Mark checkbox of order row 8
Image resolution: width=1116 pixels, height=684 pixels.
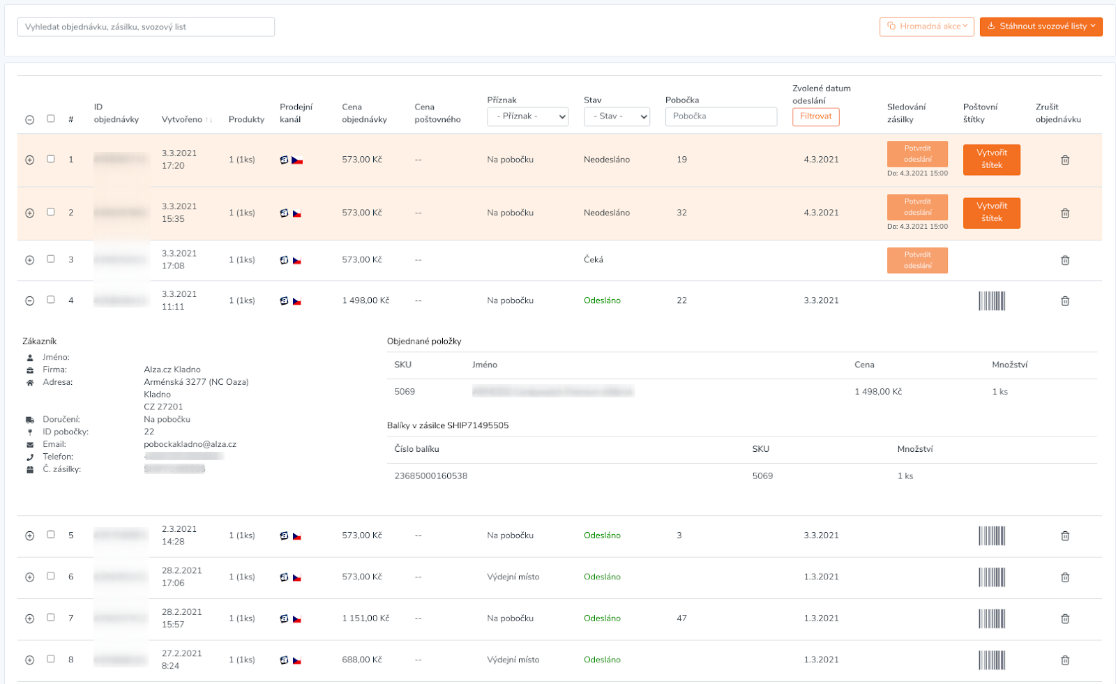(51, 659)
